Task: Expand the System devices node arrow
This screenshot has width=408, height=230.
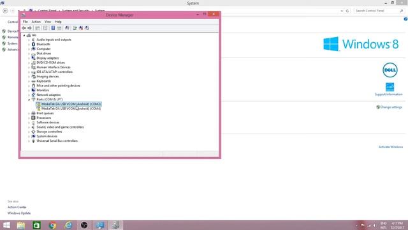Action: point(29,136)
